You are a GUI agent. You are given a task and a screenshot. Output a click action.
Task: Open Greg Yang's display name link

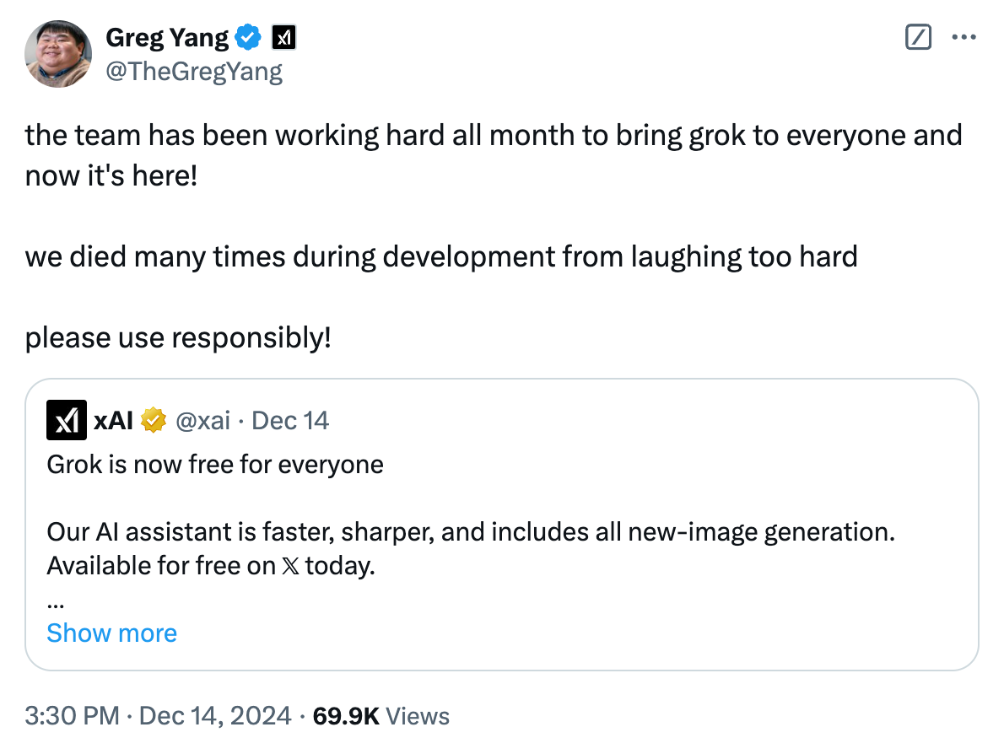(167, 38)
